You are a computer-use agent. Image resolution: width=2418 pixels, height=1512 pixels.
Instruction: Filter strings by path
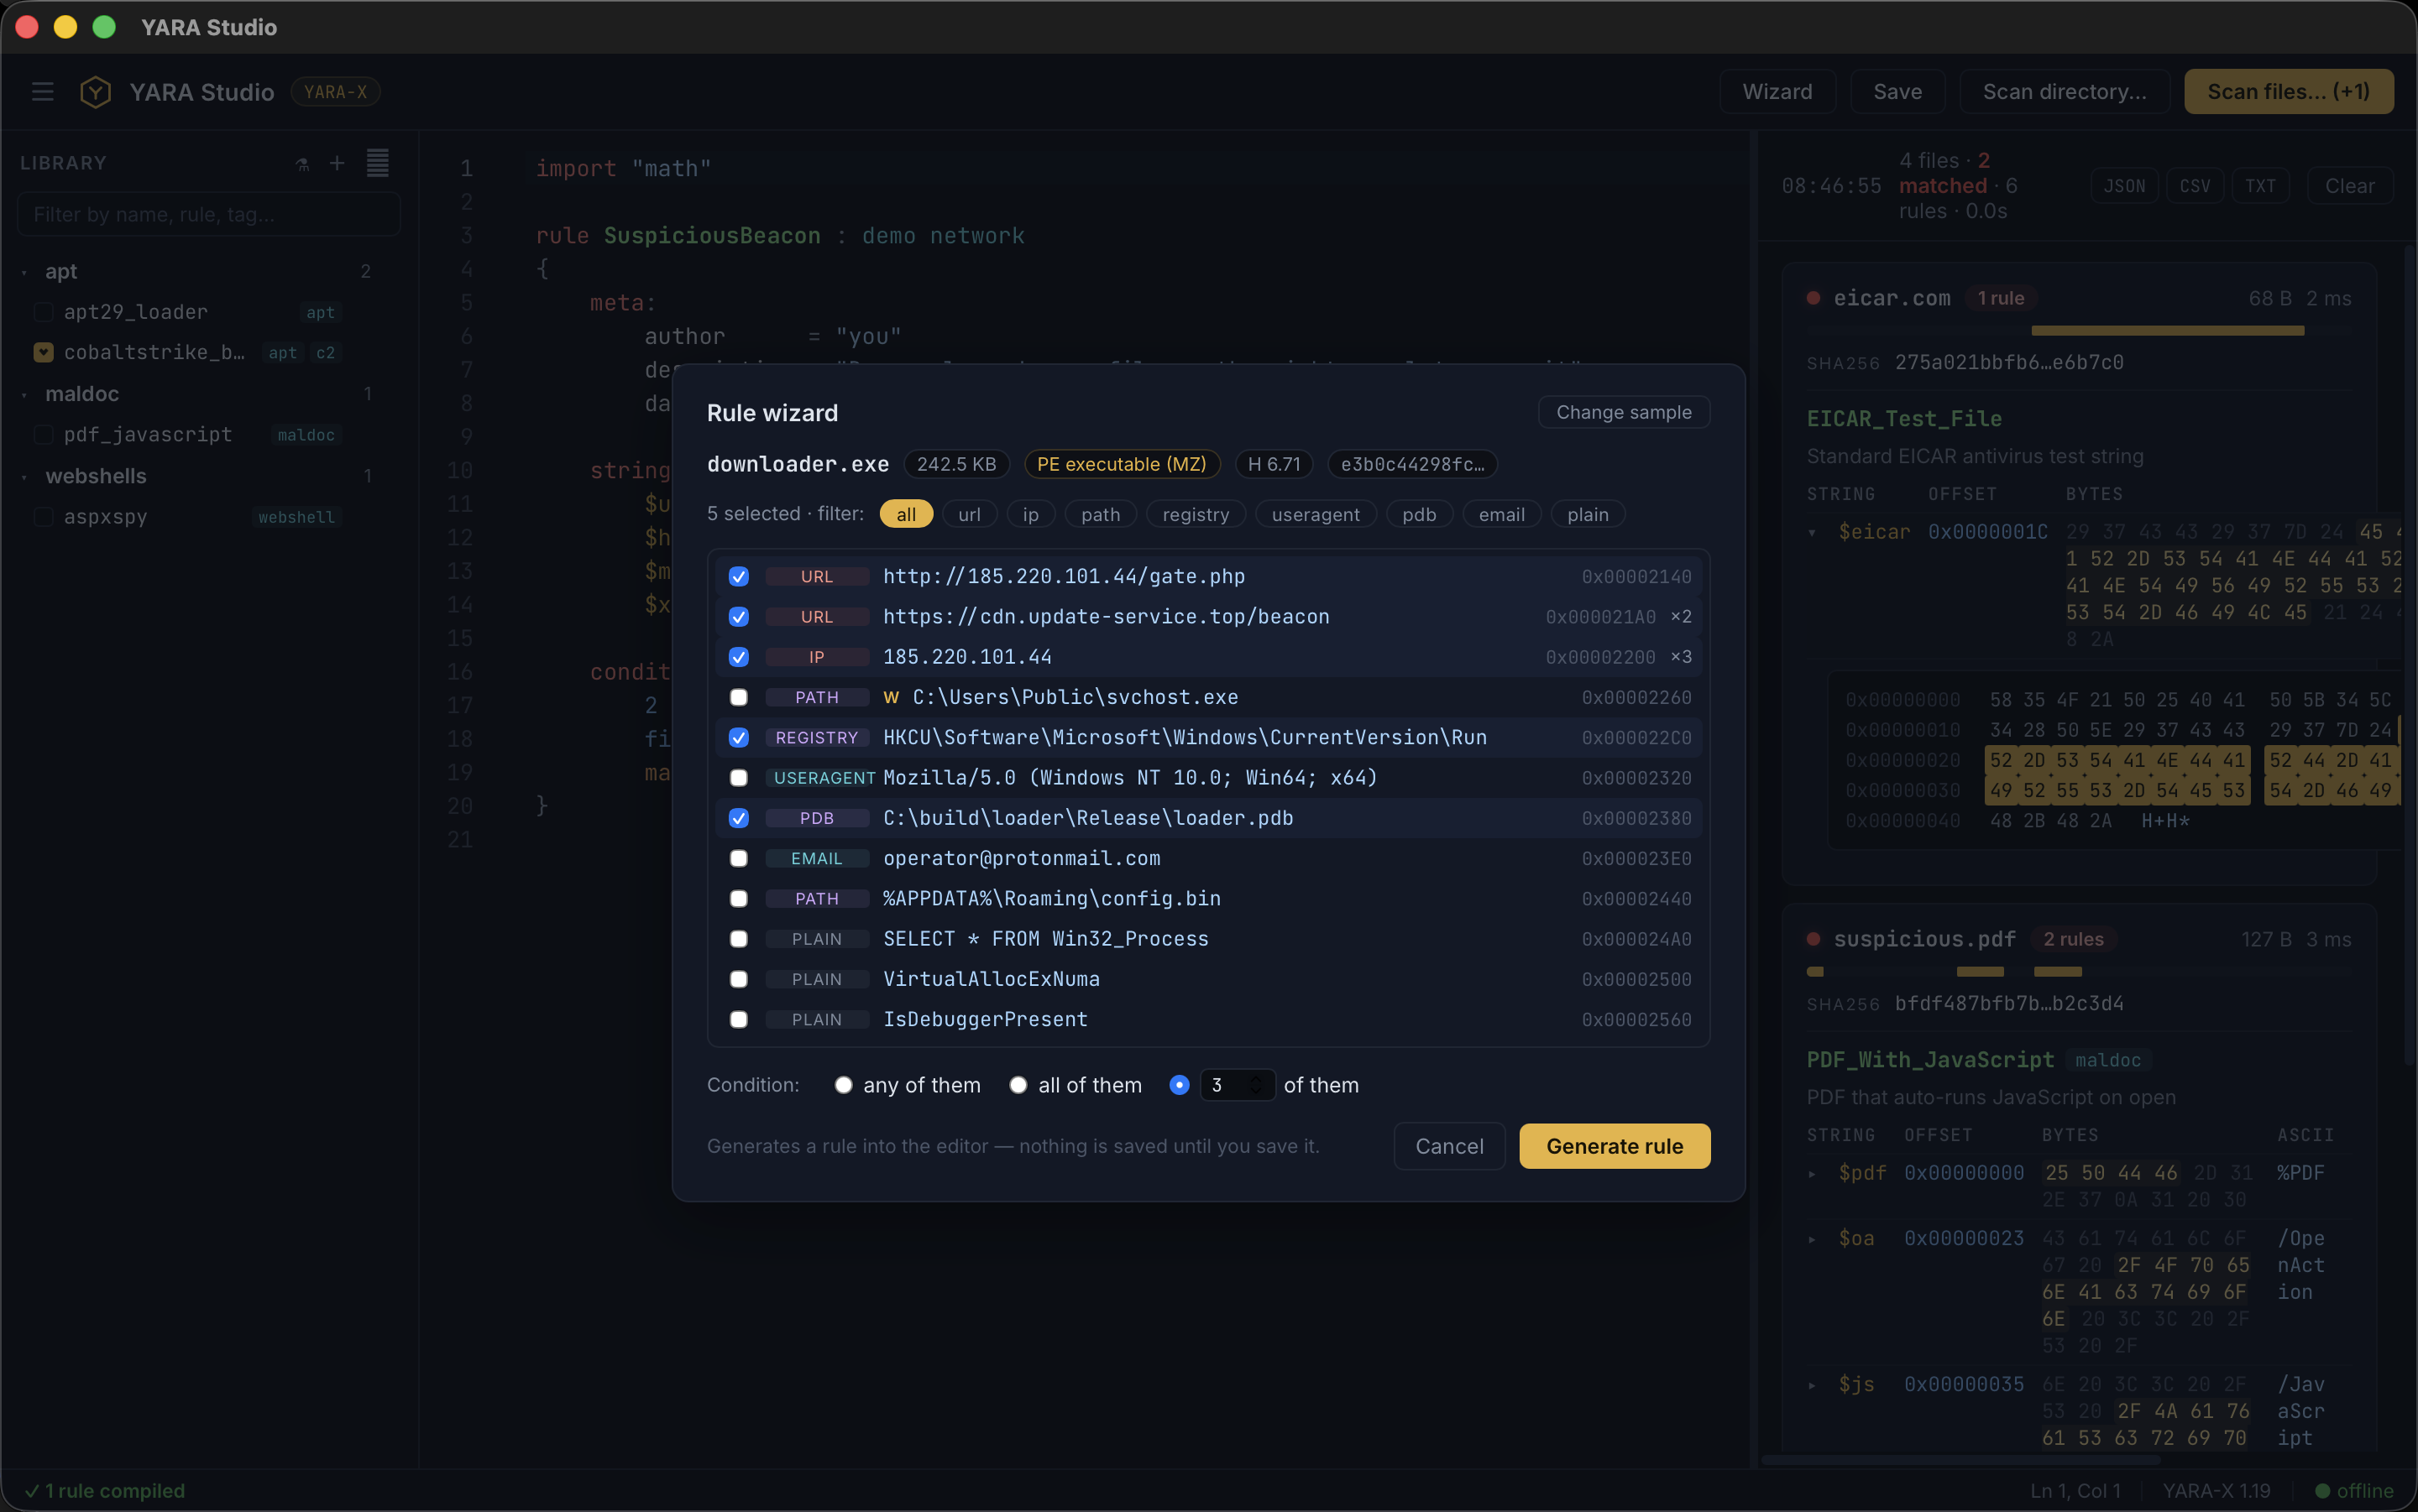click(x=1101, y=514)
